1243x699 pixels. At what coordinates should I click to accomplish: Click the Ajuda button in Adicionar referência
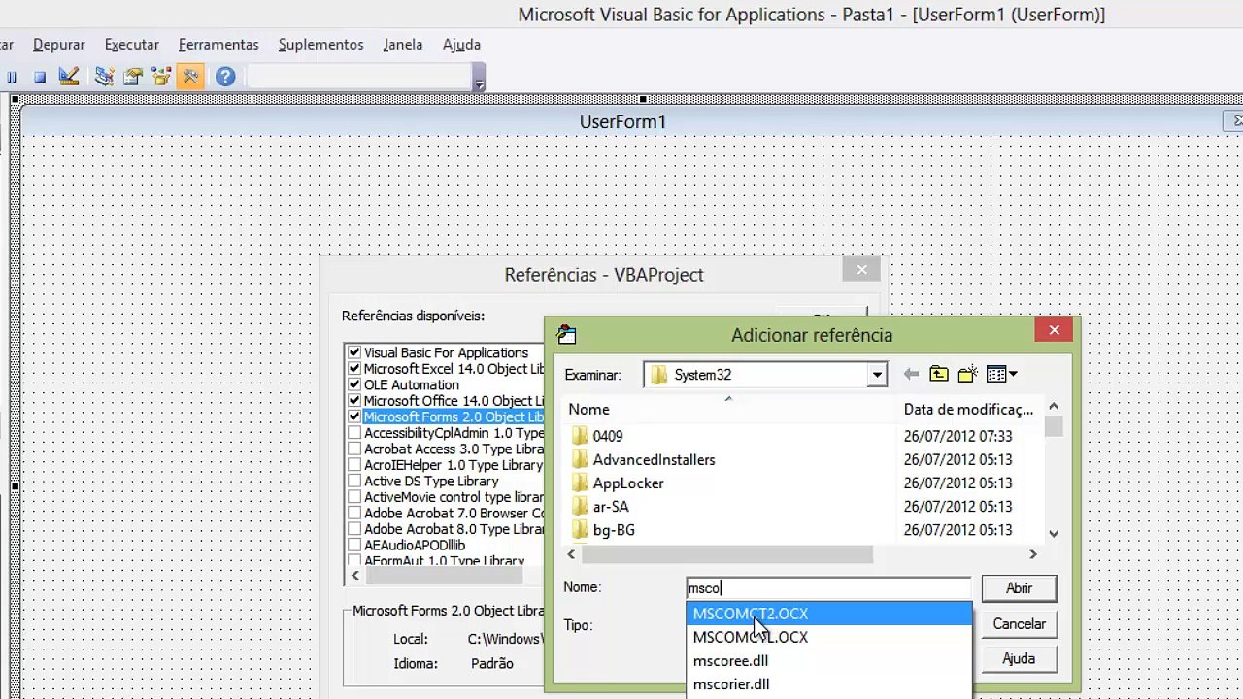click(1019, 659)
